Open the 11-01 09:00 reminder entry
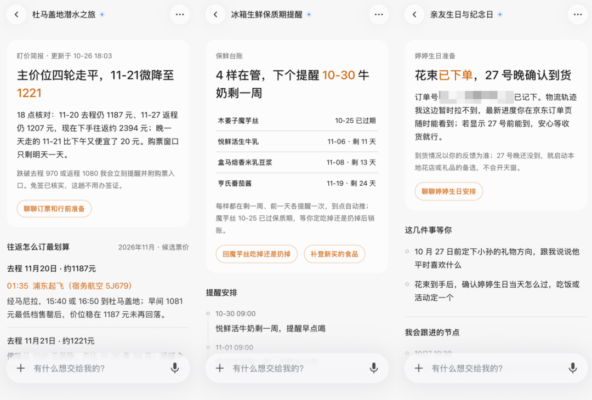 pyautogui.click(x=234, y=347)
